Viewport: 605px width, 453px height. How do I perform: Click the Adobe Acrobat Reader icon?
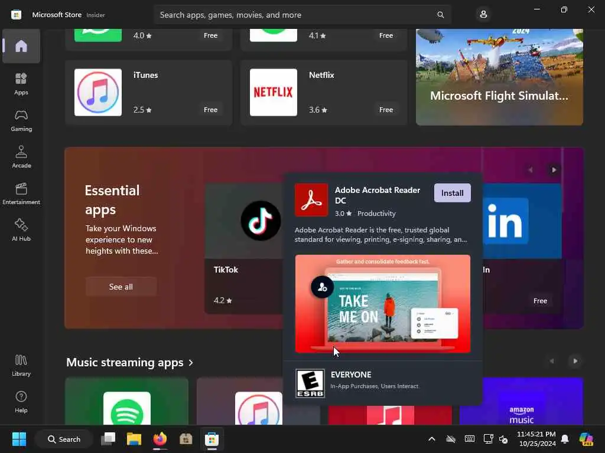[x=311, y=200]
